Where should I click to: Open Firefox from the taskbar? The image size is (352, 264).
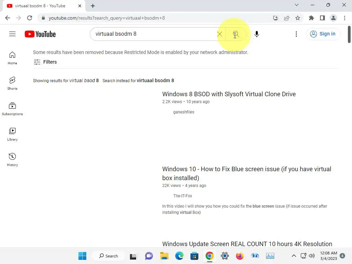(240, 256)
